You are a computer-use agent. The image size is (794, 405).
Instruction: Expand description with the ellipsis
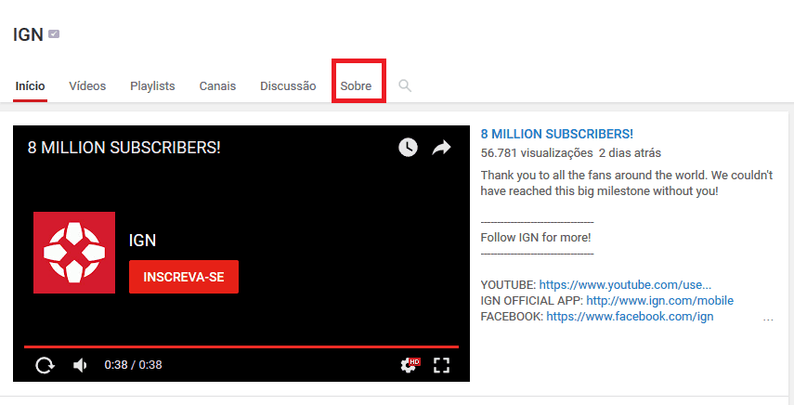[x=768, y=320]
